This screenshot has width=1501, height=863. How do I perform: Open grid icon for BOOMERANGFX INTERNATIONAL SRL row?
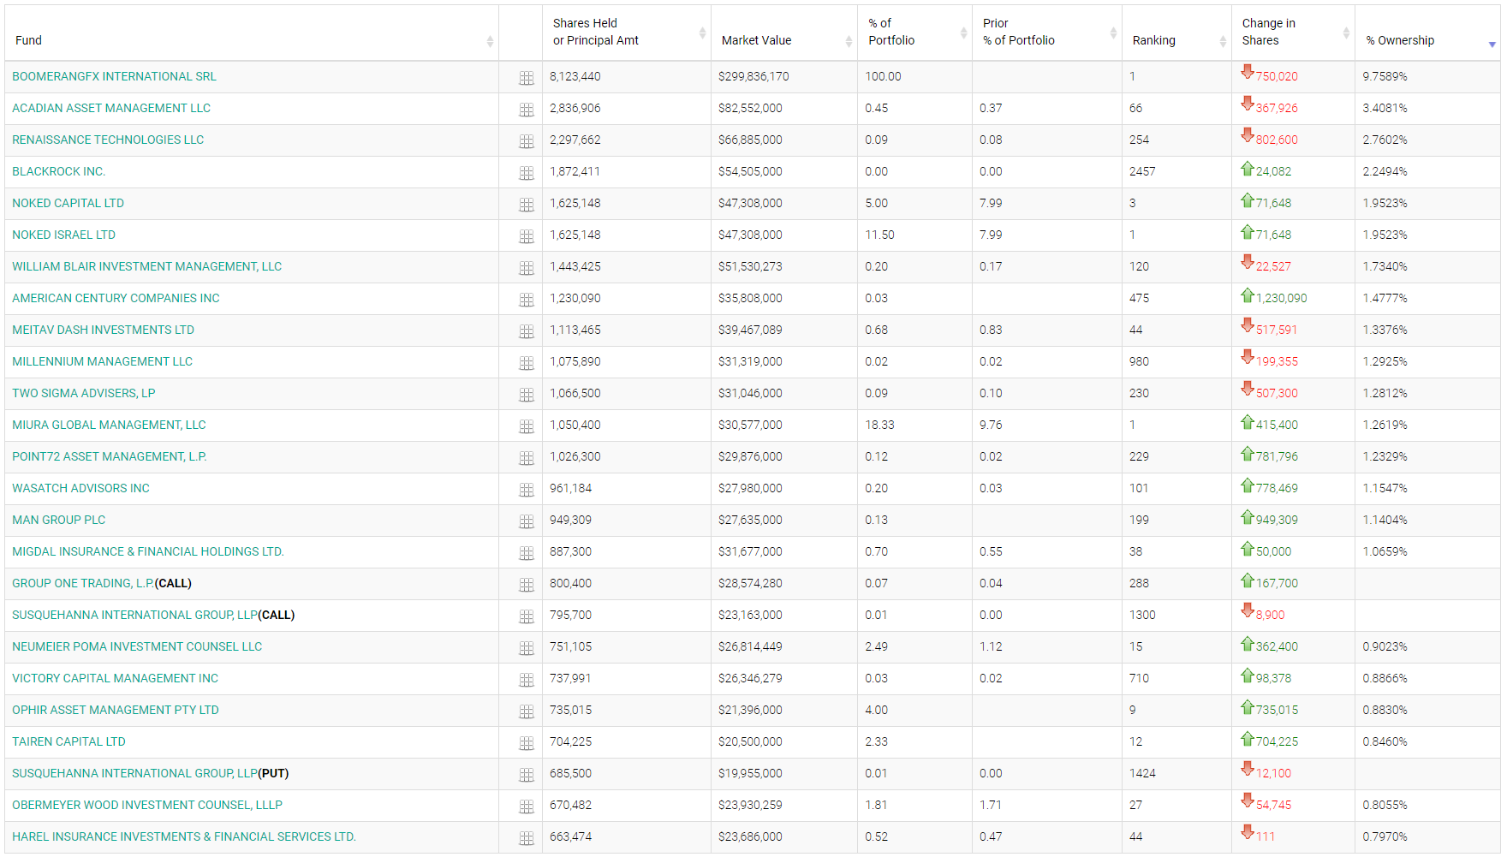pyautogui.click(x=527, y=78)
